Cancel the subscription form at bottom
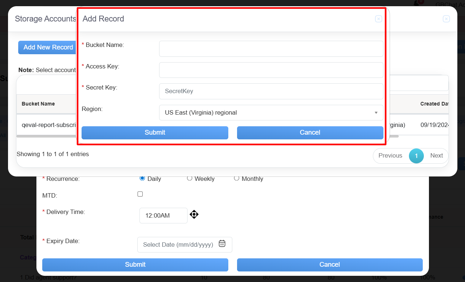 (330, 265)
